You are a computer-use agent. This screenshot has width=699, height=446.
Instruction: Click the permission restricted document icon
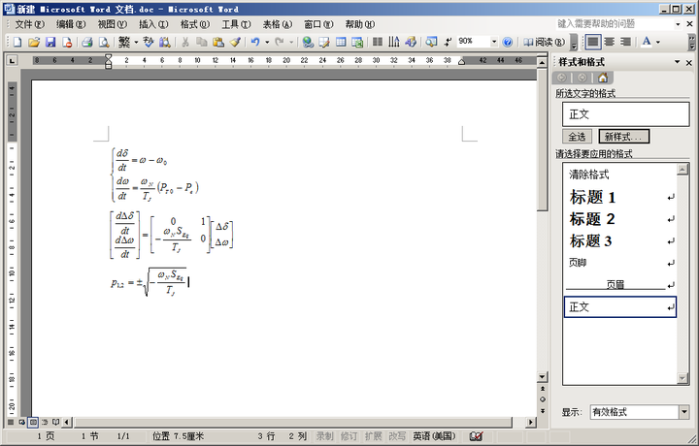[x=67, y=42]
